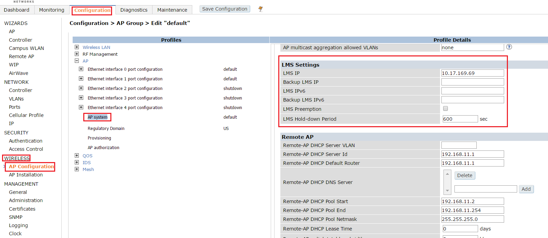
Task: Go to the Diagnostics tab
Action: [134, 10]
